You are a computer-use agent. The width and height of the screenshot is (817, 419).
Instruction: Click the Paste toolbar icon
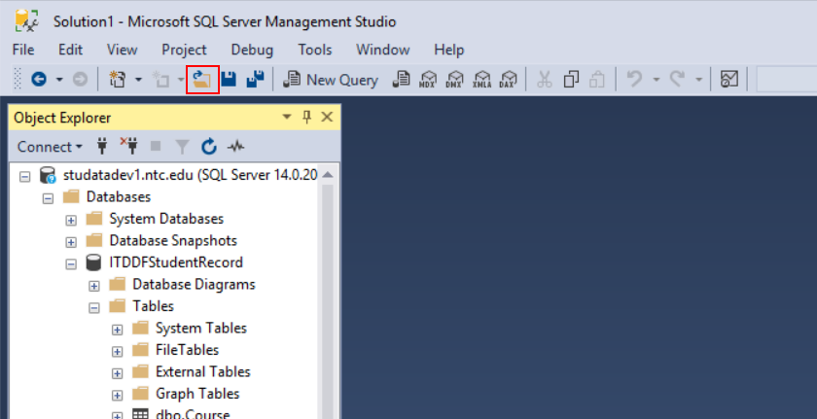tap(597, 80)
